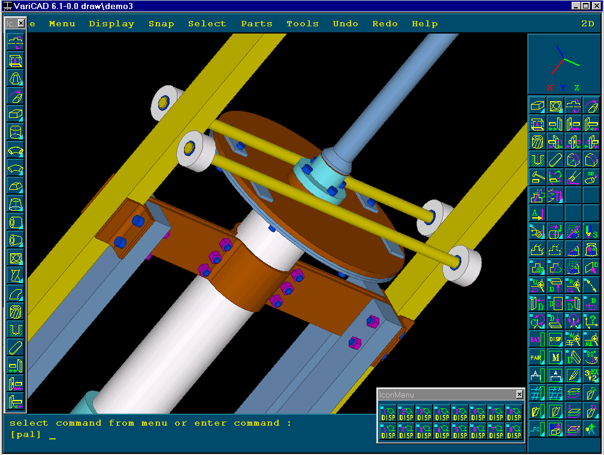Switch to 2D mode
This screenshot has height=455, width=604.
pyautogui.click(x=587, y=24)
